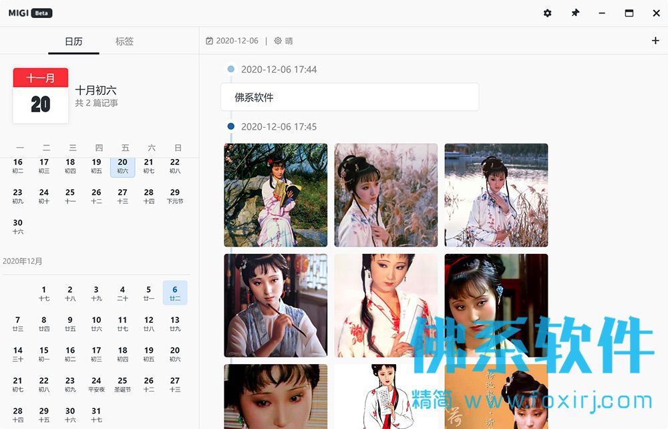
Task: Select November 30 in calendar
Action: [x=18, y=227]
